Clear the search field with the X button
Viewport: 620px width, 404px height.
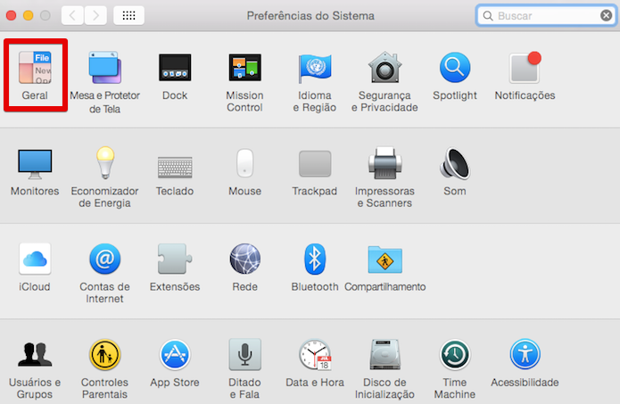(x=606, y=16)
